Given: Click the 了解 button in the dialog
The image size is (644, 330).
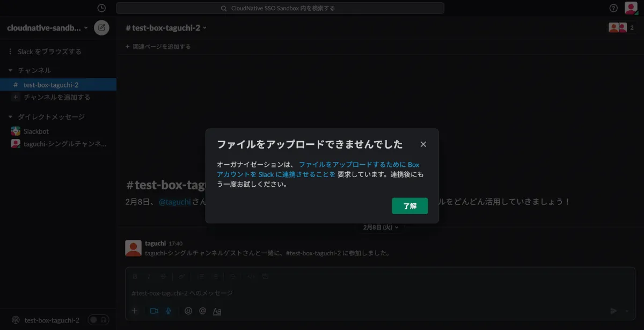Looking at the screenshot, I should click(x=409, y=206).
